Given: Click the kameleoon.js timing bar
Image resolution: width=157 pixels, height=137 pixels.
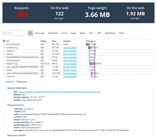Looking at the screenshot, I should pos(90,48).
